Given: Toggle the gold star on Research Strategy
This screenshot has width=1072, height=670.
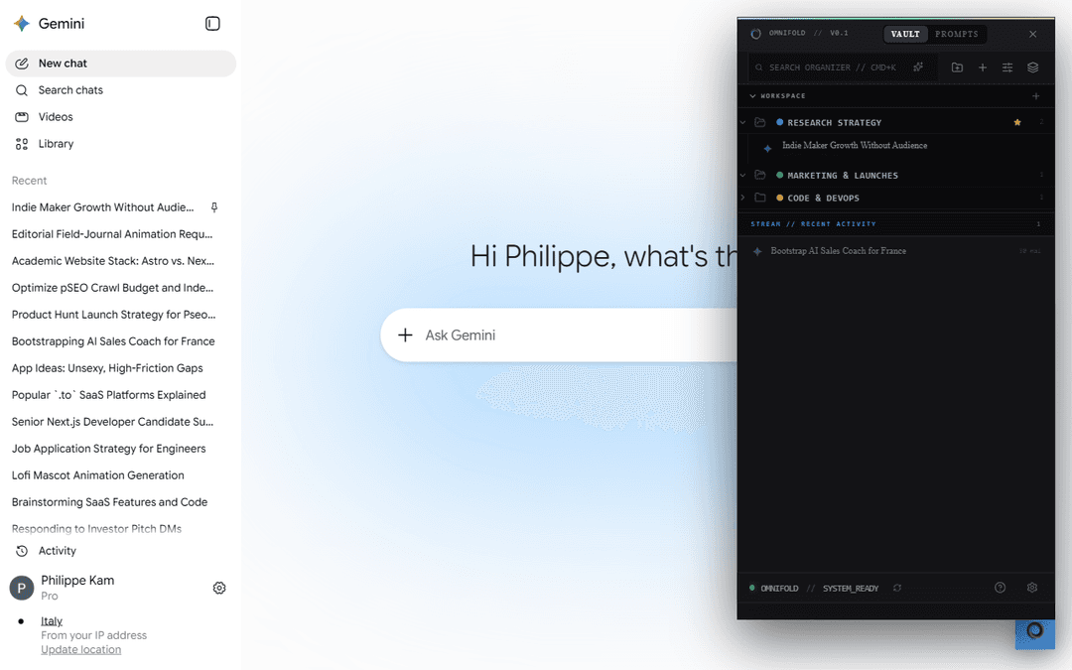Looking at the screenshot, I should pyautogui.click(x=1017, y=122).
